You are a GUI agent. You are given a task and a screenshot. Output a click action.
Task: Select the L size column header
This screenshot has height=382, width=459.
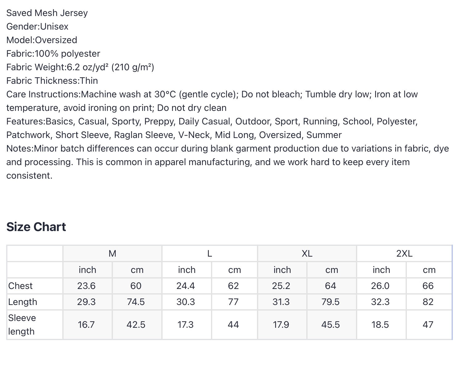coord(210,254)
